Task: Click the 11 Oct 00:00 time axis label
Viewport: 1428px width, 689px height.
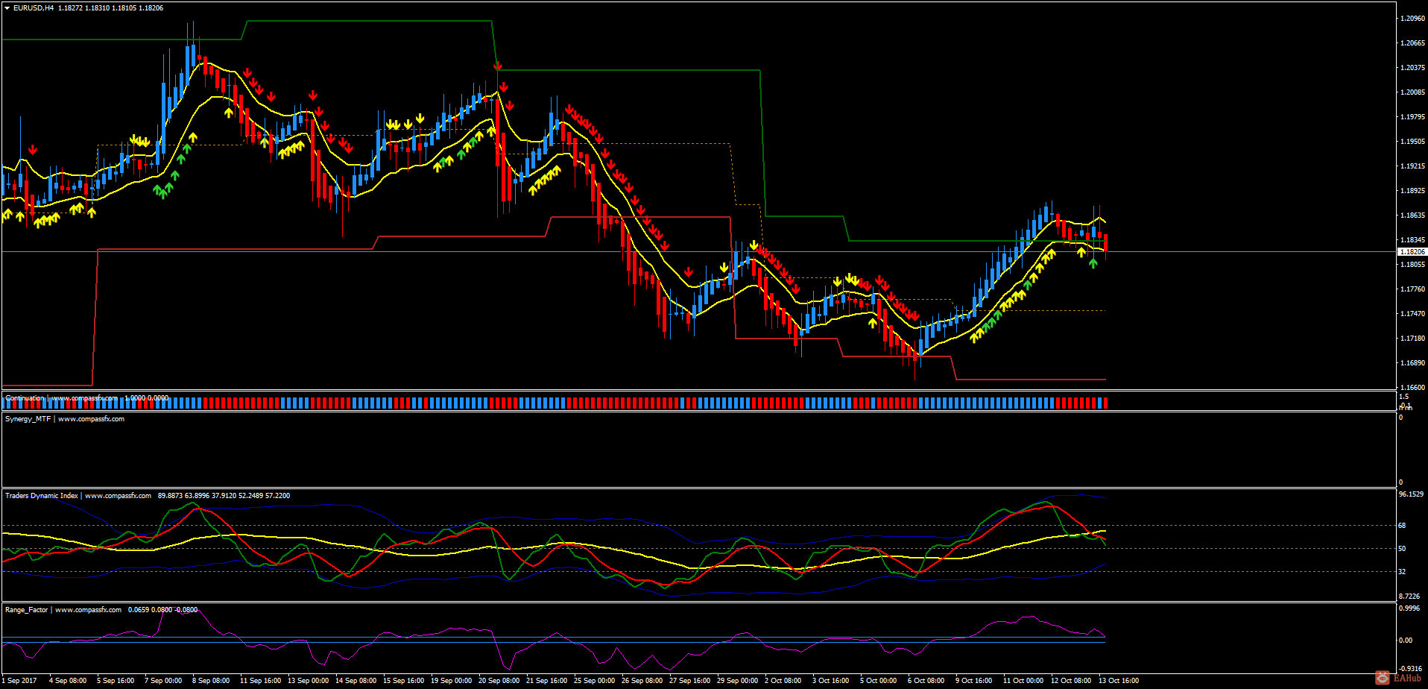Action: pyautogui.click(x=1023, y=681)
